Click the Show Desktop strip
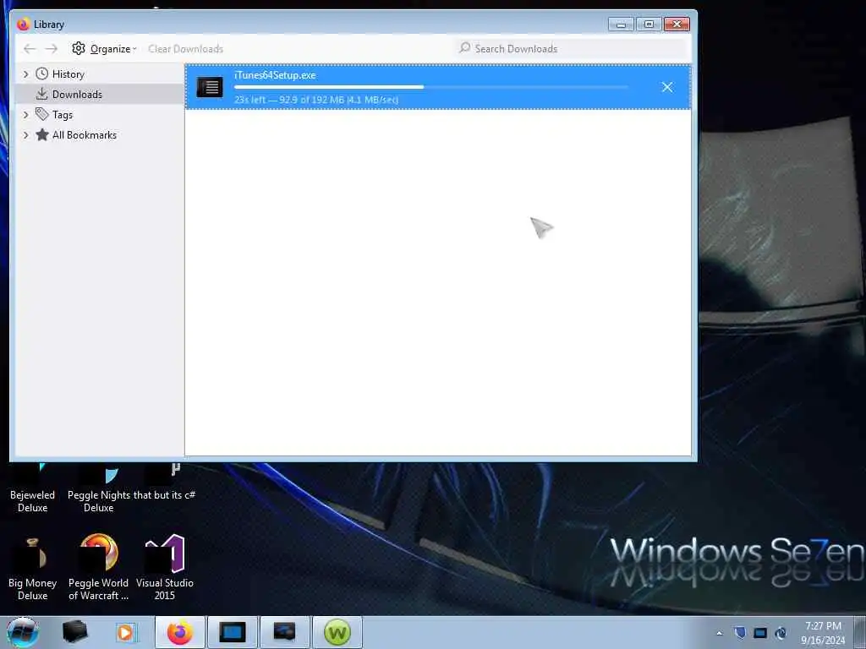 (x=859, y=632)
